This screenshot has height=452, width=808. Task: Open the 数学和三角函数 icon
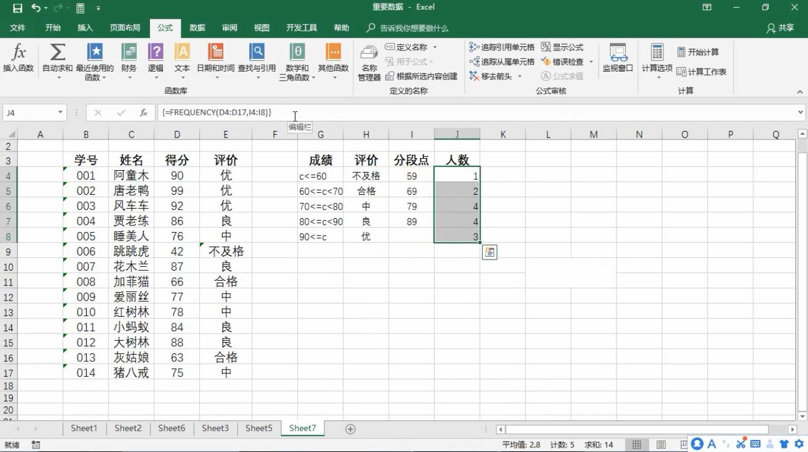pos(297,52)
